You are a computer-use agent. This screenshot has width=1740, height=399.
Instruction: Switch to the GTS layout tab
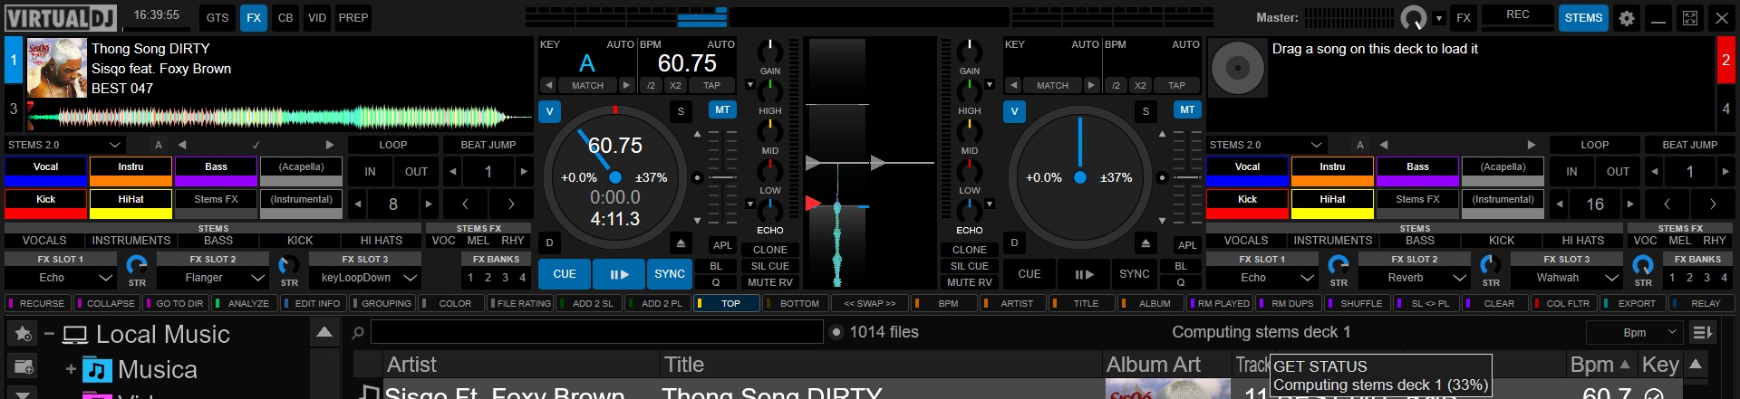pyautogui.click(x=217, y=17)
